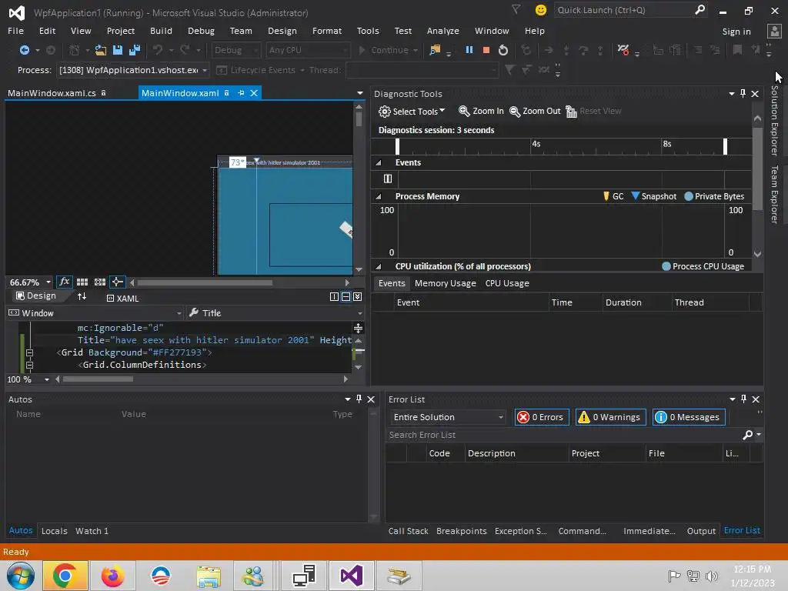Click the Error List search magnifier icon
788x591 pixels.
748,435
